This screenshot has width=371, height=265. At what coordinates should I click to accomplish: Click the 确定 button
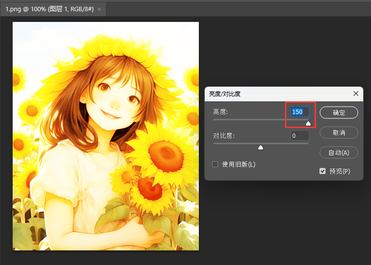(339, 113)
